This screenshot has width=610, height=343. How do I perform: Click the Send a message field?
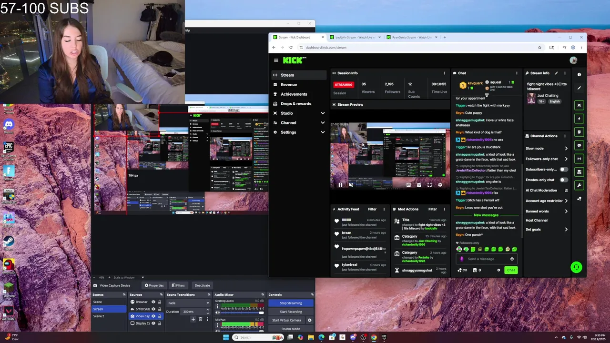tap(487, 259)
